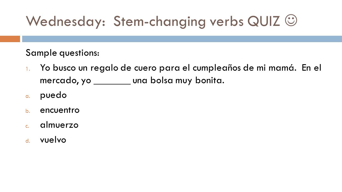Select the answer "vuelvo"

point(53,140)
